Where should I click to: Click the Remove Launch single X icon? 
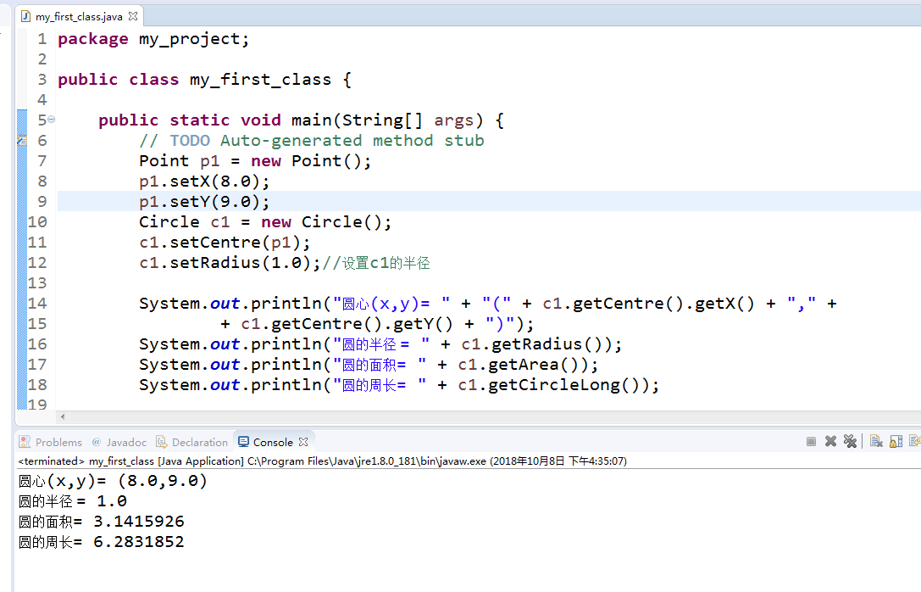(830, 442)
